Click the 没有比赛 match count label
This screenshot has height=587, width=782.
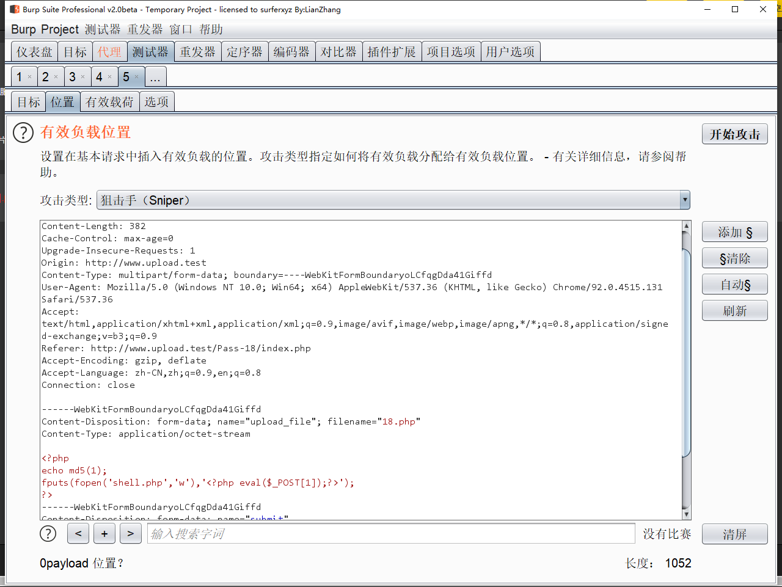[667, 534]
